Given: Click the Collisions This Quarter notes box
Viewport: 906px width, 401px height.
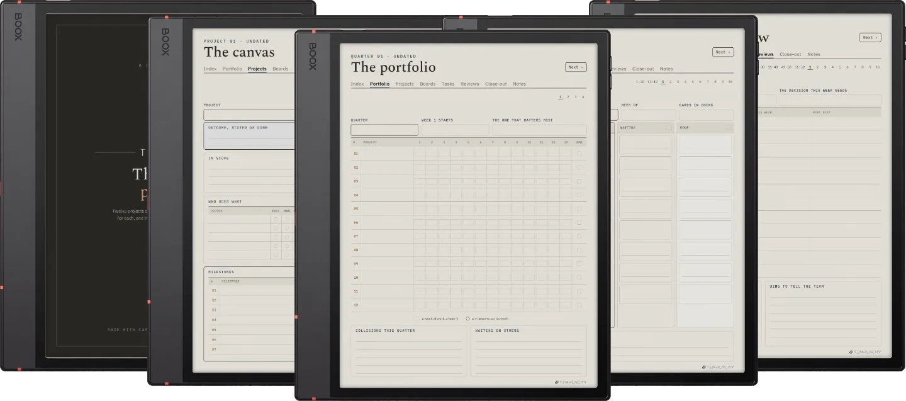Looking at the screenshot, I should [409, 351].
